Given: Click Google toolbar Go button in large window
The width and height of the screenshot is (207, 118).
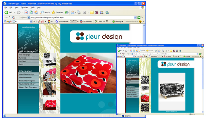Looking at the screenshot, I should (34, 22).
